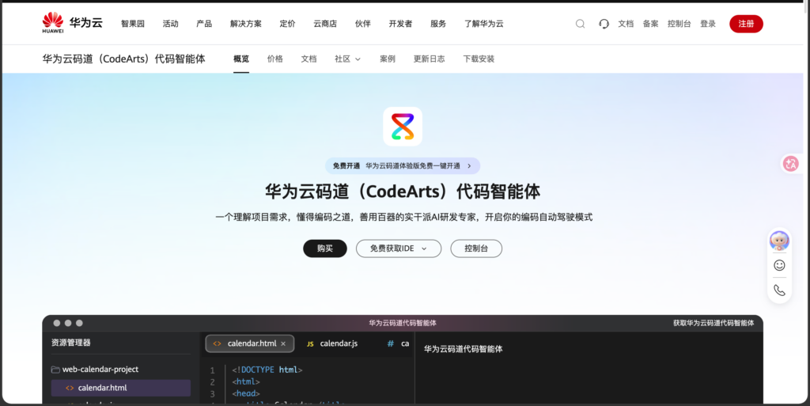
Task: Open the 云商店 menu
Action: [x=325, y=24]
